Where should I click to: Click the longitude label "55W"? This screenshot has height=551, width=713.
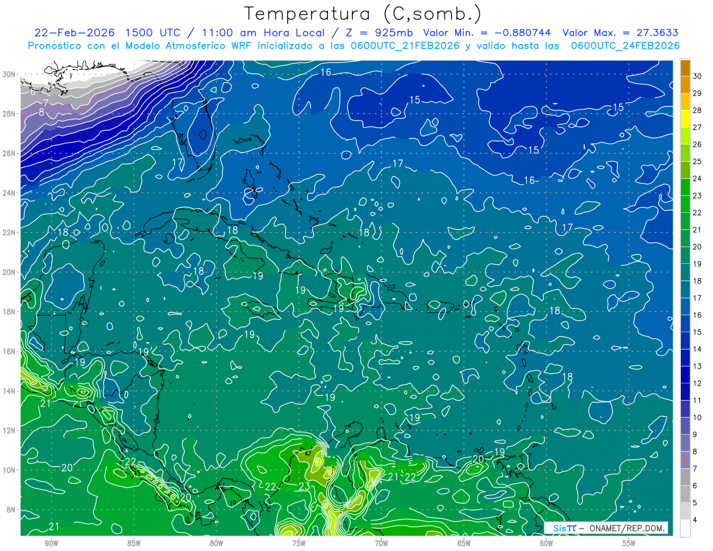pos(629,543)
